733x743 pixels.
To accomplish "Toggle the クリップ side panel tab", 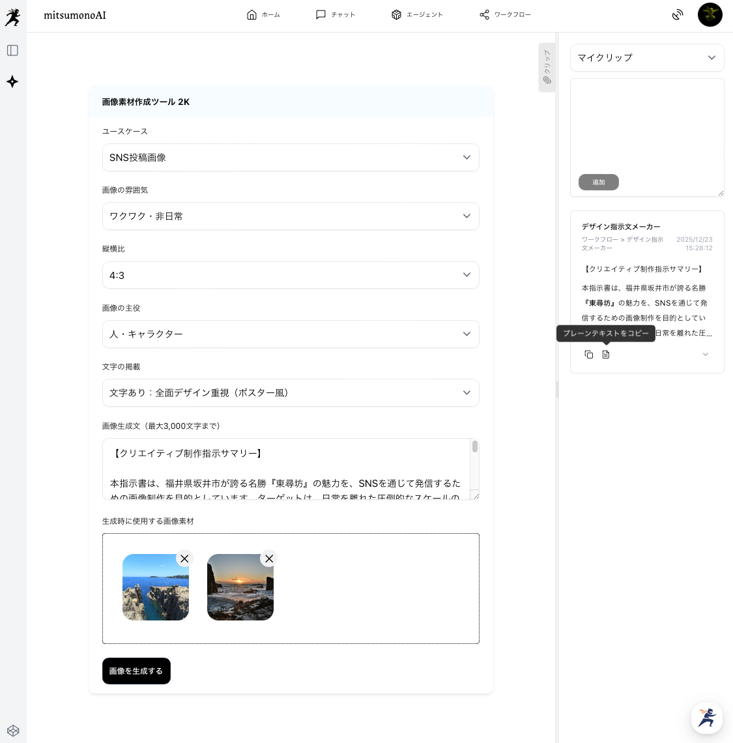I will pyautogui.click(x=547, y=67).
